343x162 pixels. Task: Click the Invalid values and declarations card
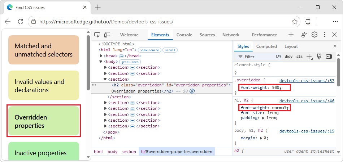[44, 85]
